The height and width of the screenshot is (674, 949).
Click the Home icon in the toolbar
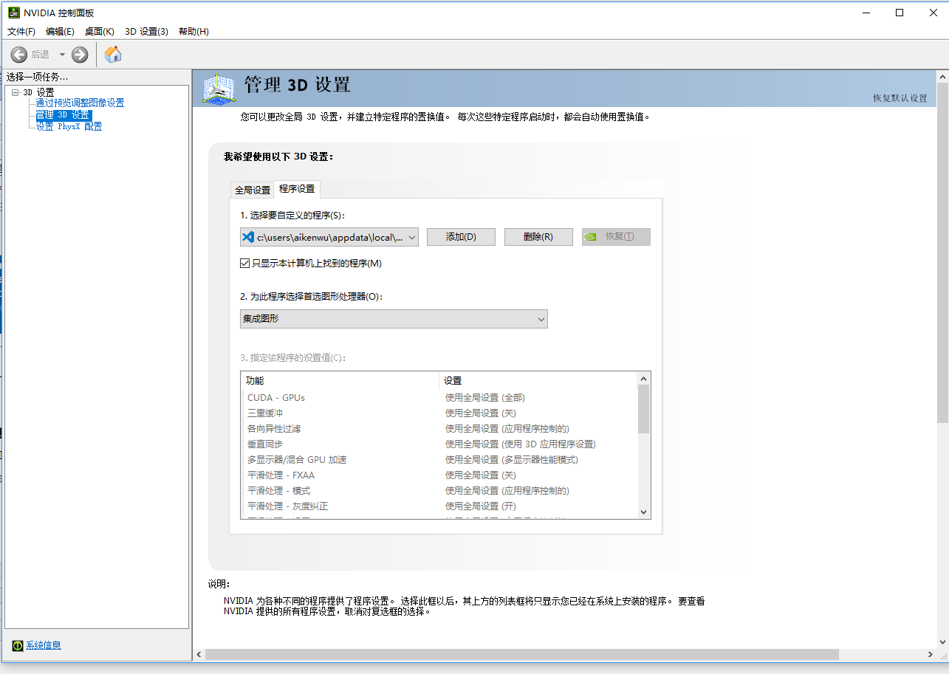coord(113,55)
